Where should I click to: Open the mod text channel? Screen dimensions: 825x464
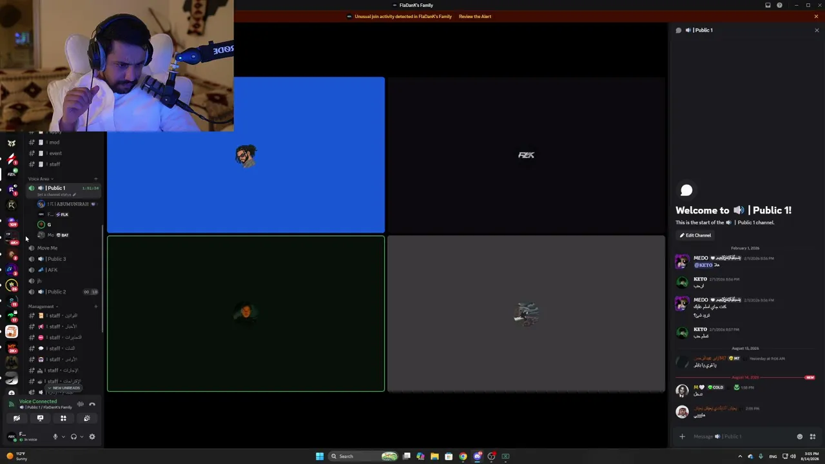pos(63,142)
